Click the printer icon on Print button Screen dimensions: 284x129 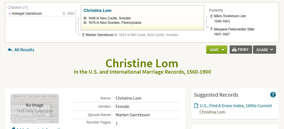(x=234, y=50)
